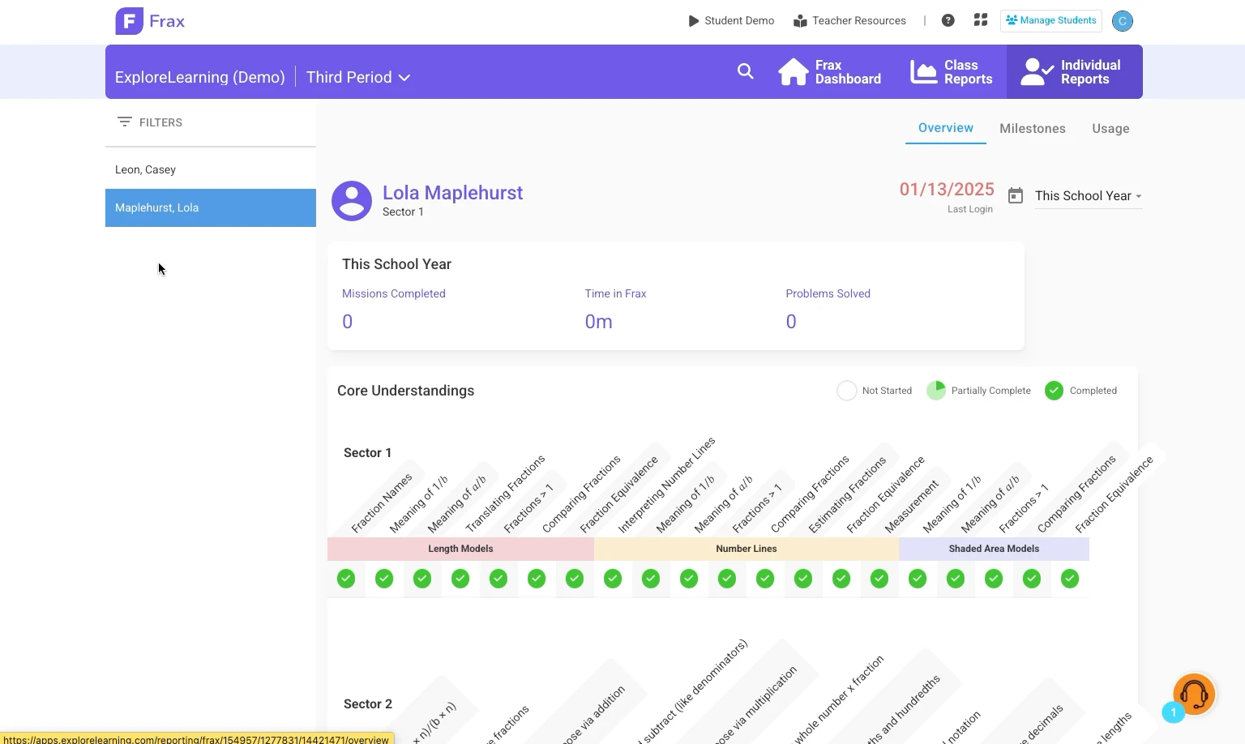
Task: Open the headset support chat icon
Action: point(1193,694)
